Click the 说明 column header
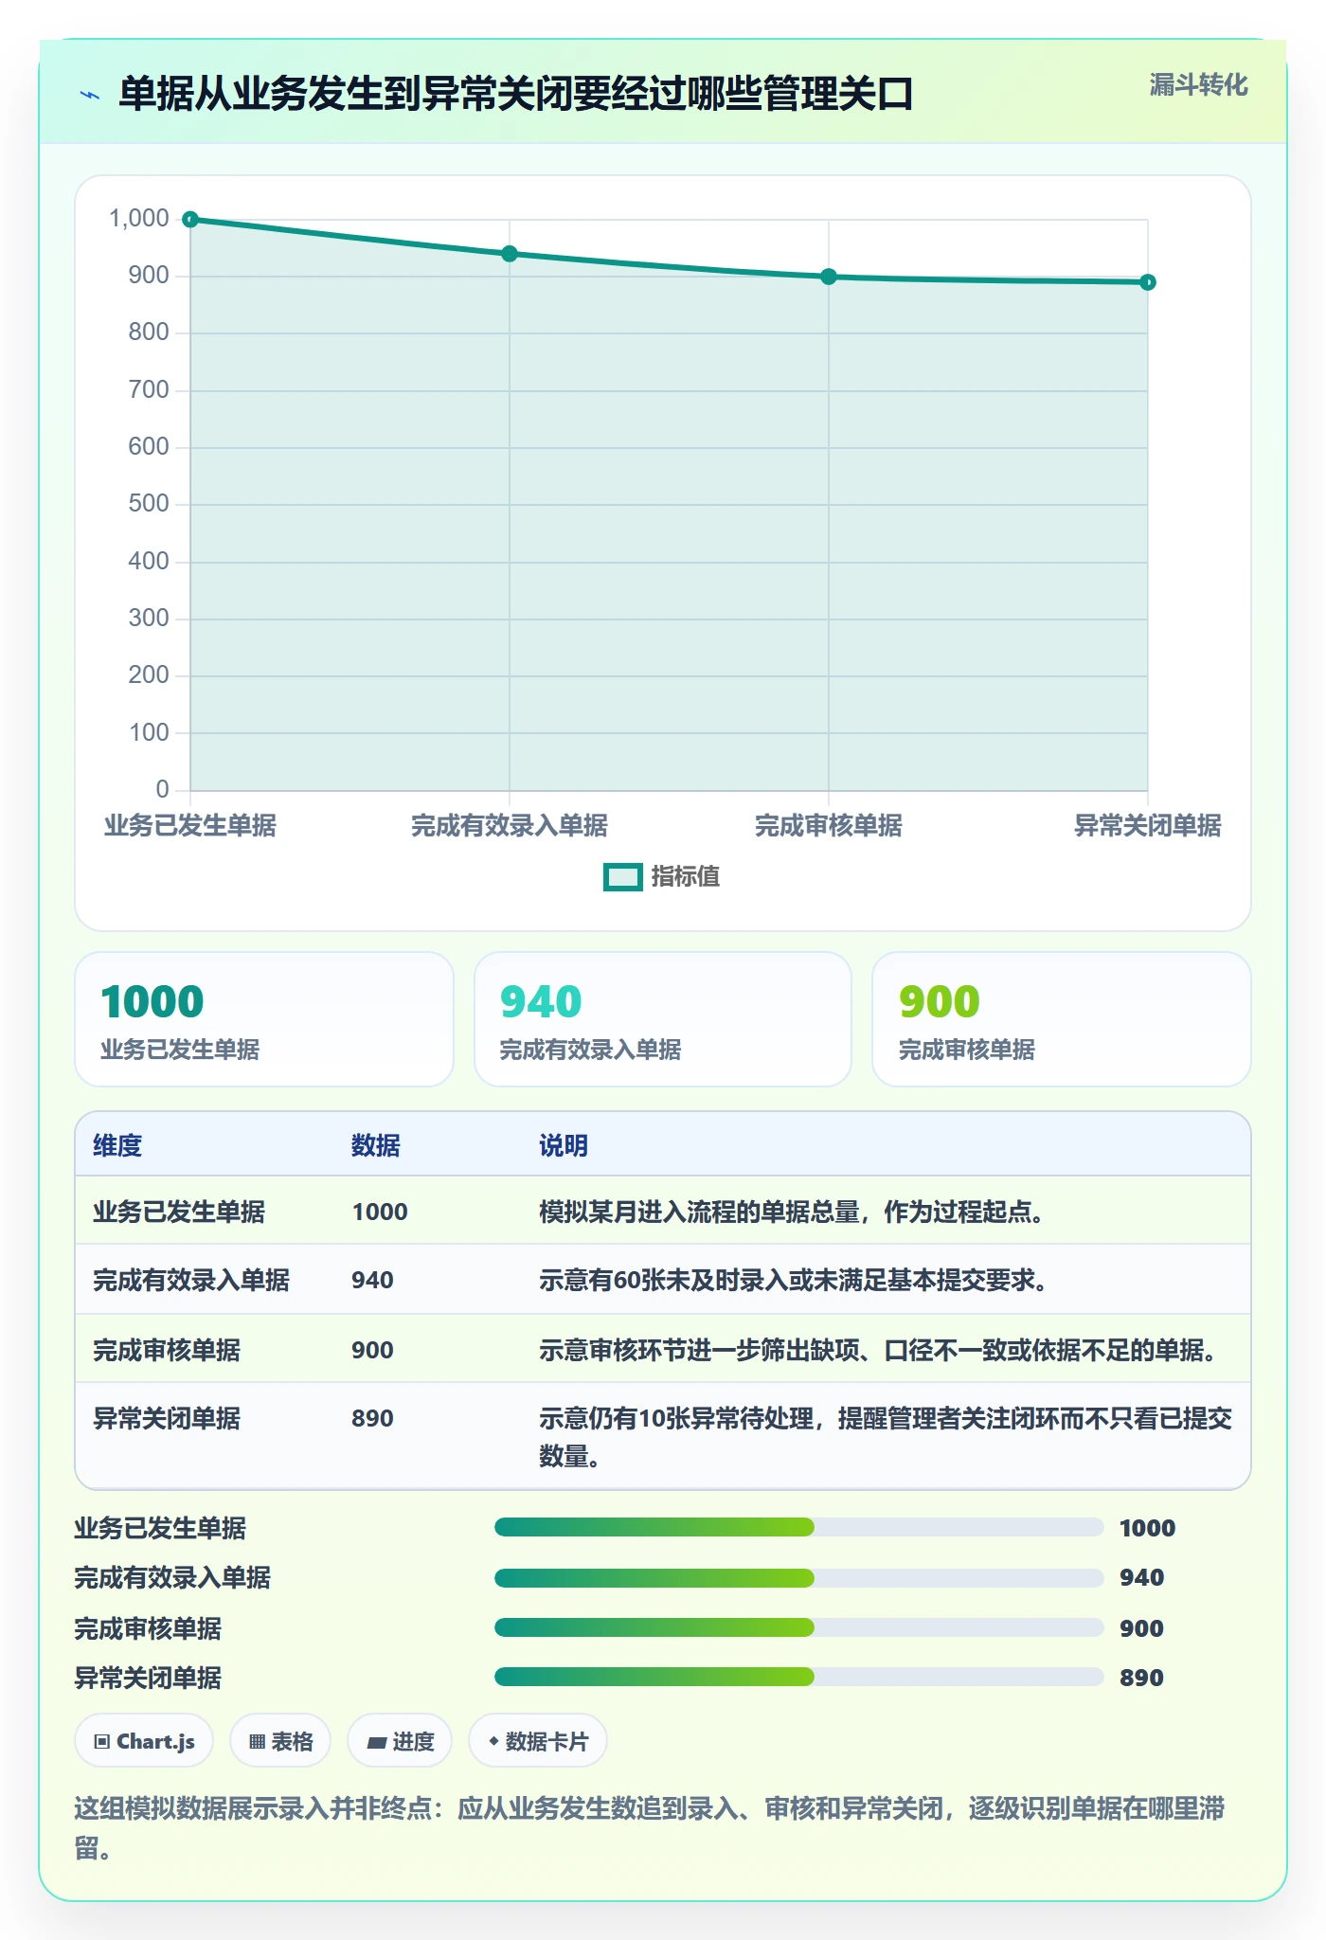Image resolution: width=1326 pixels, height=1940 pixels. coord(564,1145)
